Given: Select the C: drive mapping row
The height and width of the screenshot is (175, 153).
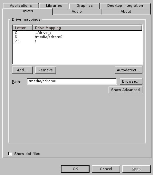Looking at the screenshot, I should point(77,33).
